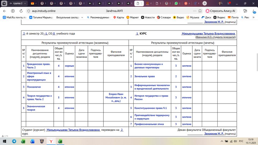The height and width of the screenshot is (145, 258).
Task: Open page options three-dot menu
Action: [195, 11]
